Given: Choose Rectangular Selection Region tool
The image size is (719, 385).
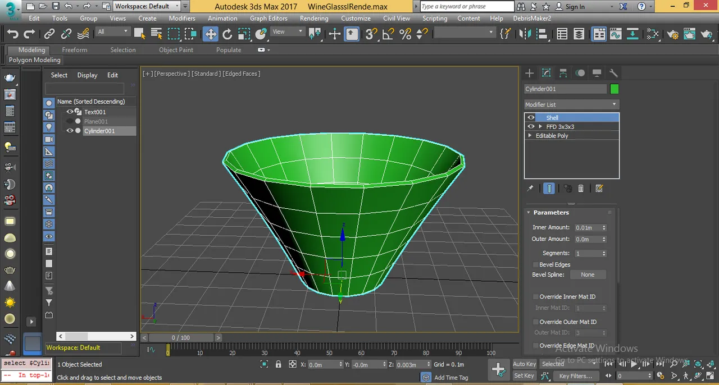Looking at the screenshot, I should coord(174,34).
